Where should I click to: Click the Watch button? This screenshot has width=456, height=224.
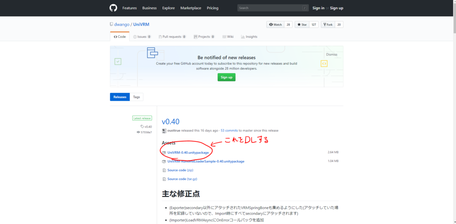coord(275,24)
